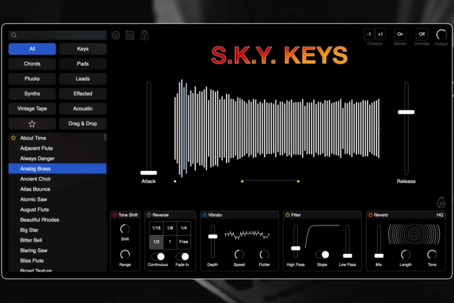Click the Release slider handle
The image size is (454, 303).
pos(406,112)
